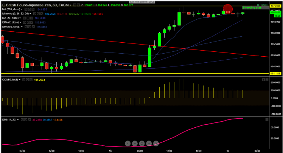
Task: Click Ichimoku value 186.9695
Action: [x=50, y=14]
